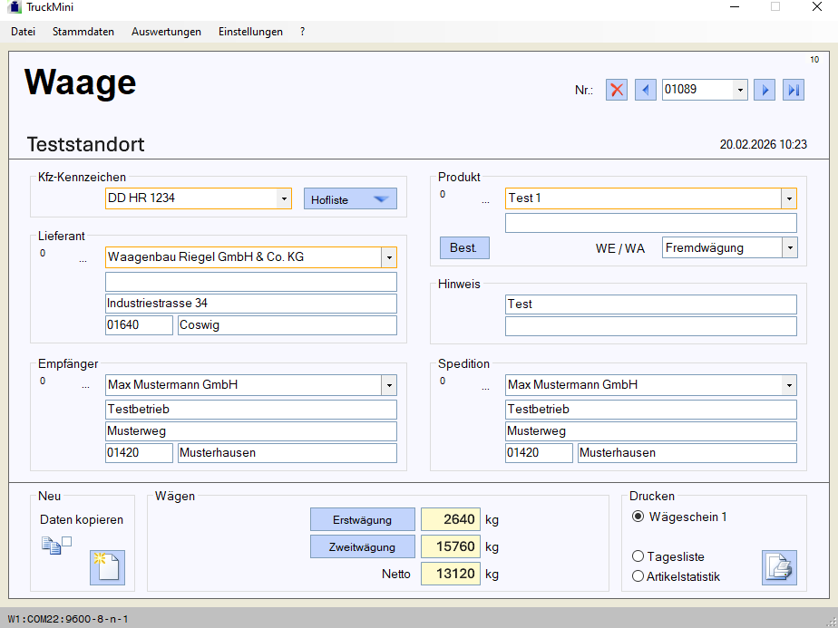Open the Auswertungen menu

click(x=166, y=32)
